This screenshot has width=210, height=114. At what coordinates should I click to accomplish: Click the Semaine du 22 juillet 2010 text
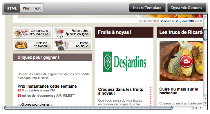click(177, 21)
